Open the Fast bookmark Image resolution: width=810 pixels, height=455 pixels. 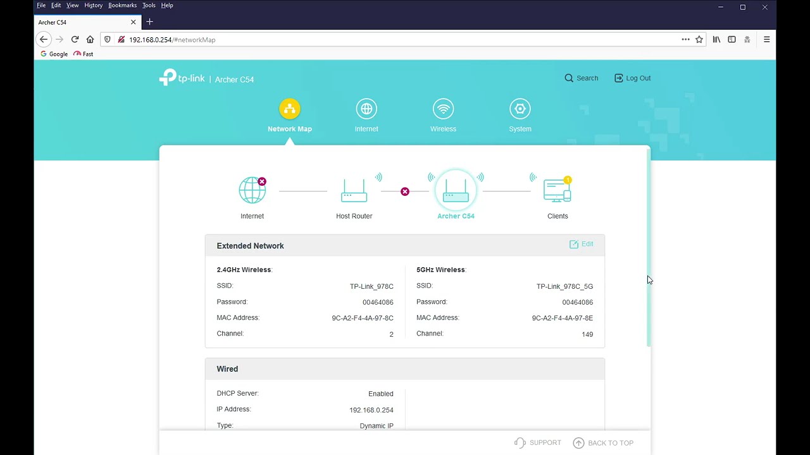pos(83,54)
